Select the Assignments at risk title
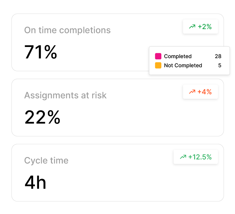This screenshot has height=214, width=235. pyautogui.click(x=65, y=95)
